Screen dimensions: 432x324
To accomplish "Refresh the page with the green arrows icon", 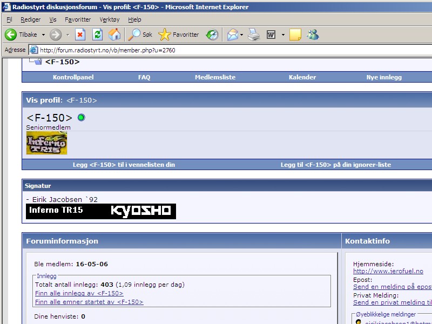I will click(97, 35).
